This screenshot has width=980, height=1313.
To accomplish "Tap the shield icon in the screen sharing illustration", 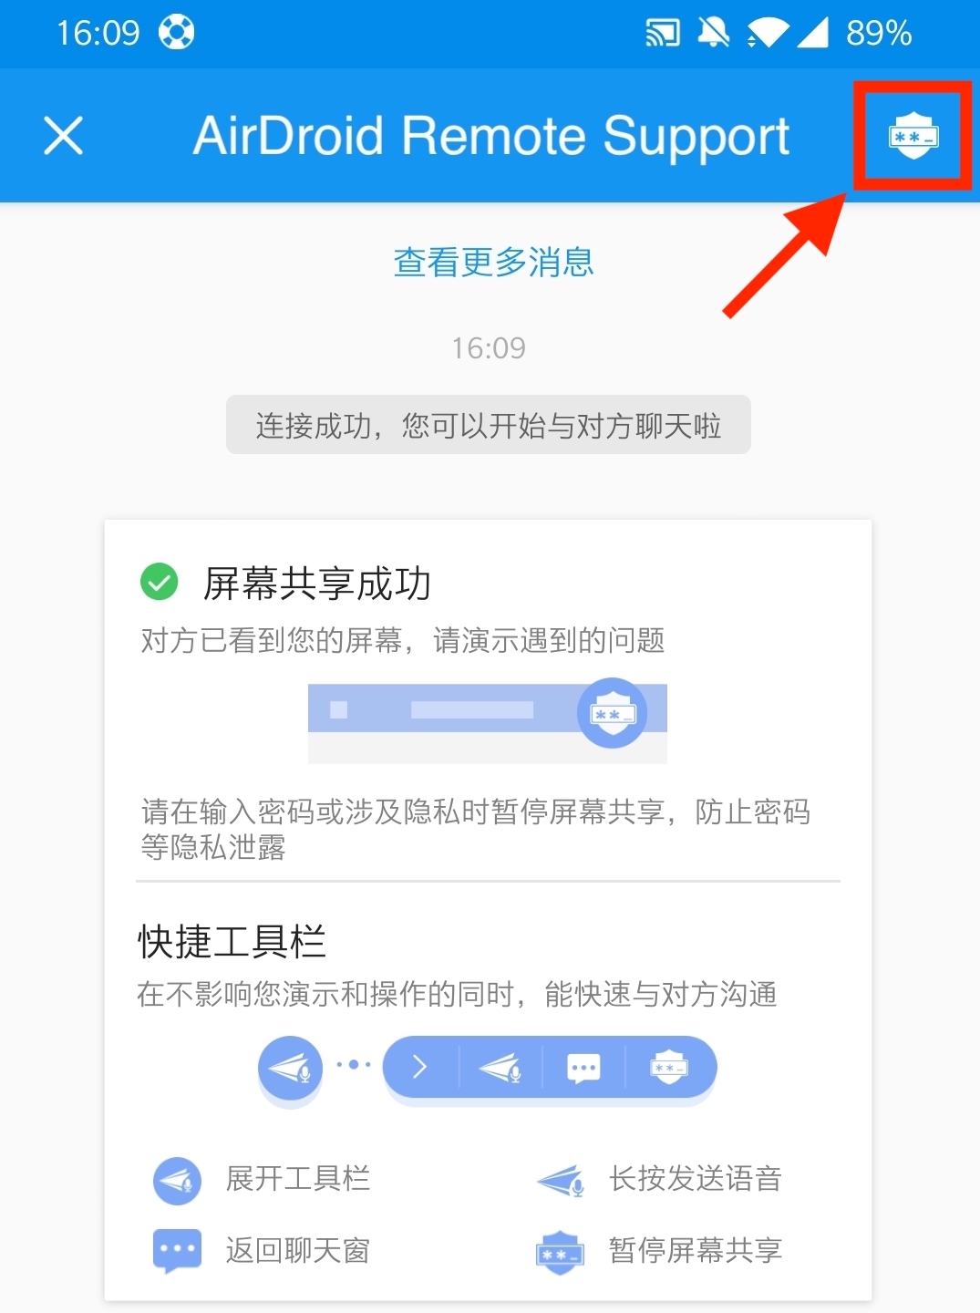I will point(613,713).
